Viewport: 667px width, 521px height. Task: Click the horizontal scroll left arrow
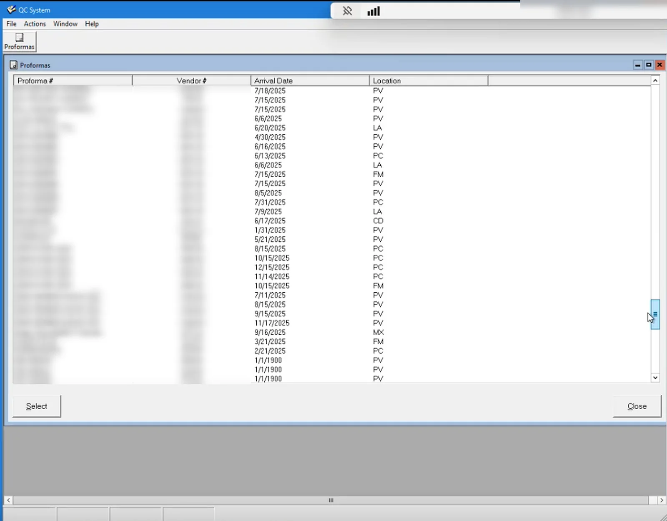[x=8, y=500]
